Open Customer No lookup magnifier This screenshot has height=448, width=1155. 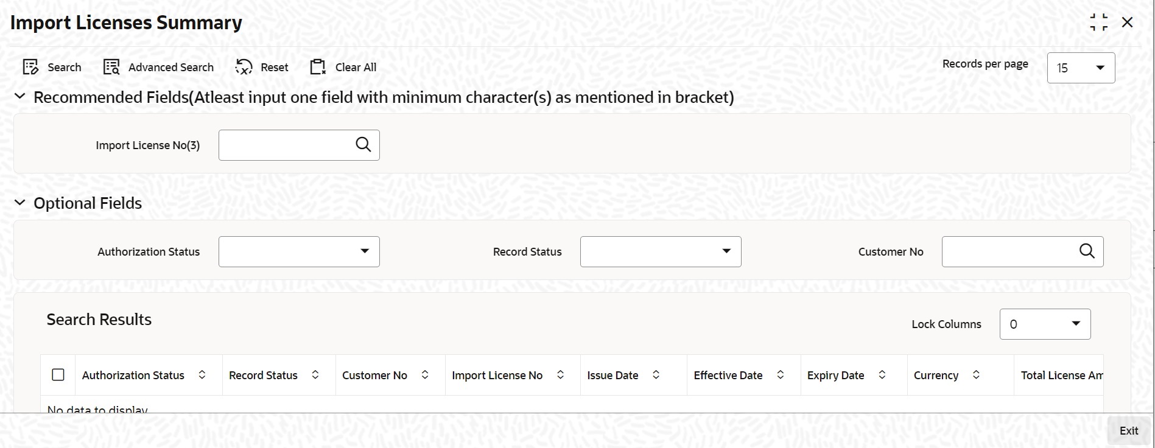tap(1087, 251)
